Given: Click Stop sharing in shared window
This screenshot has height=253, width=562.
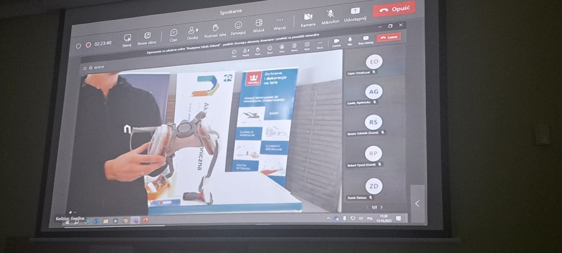Looking at the screenshot, I should 365,40.
